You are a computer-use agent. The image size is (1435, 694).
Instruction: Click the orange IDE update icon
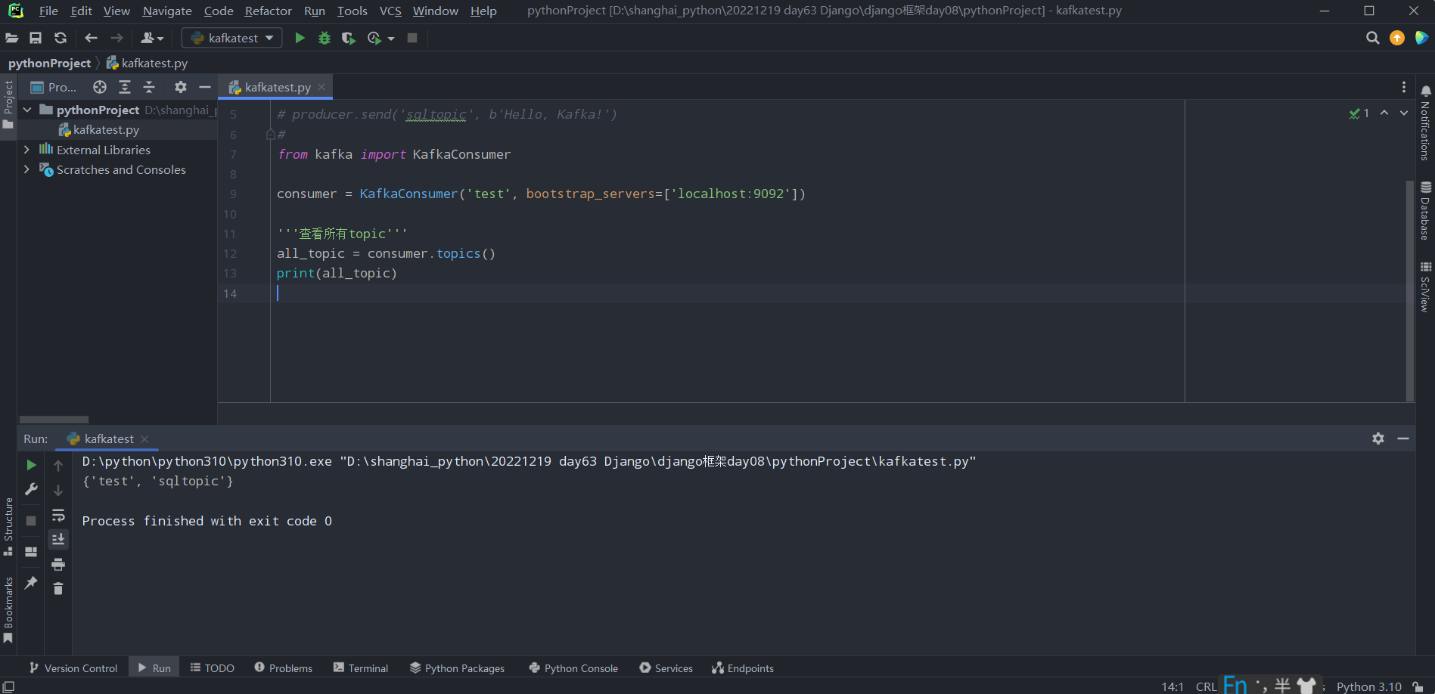1397,38
